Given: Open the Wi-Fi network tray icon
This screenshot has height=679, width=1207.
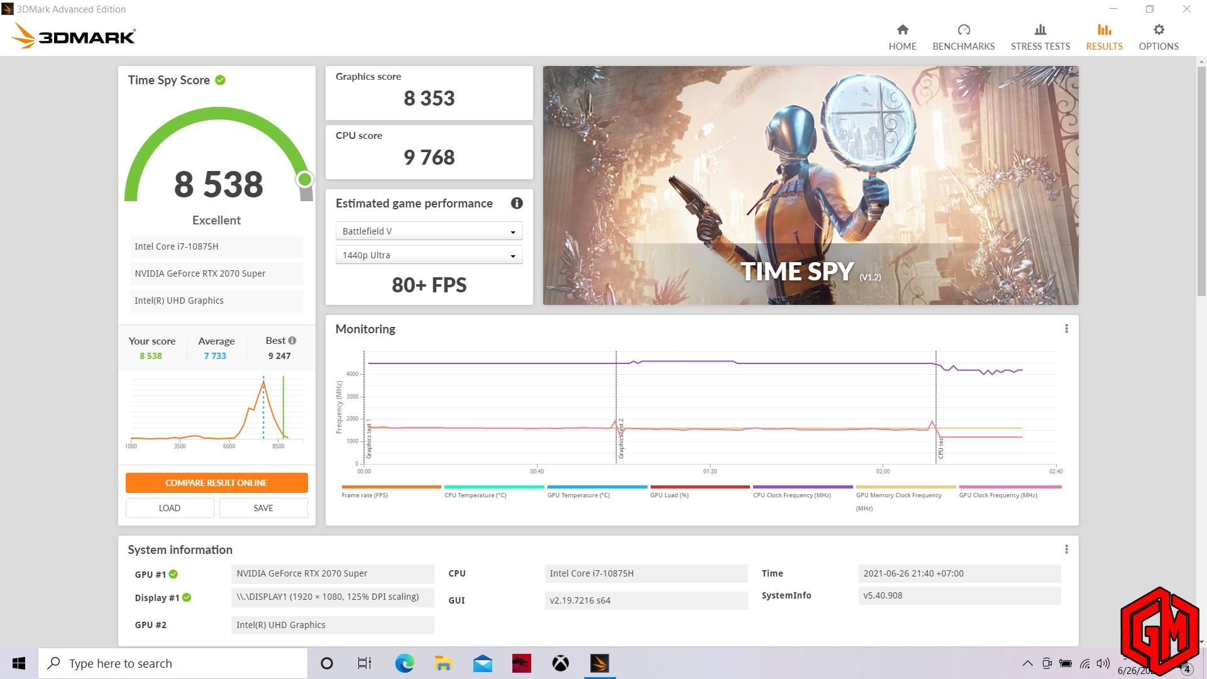Looking at the screenshot, I should coord(1084,663).
